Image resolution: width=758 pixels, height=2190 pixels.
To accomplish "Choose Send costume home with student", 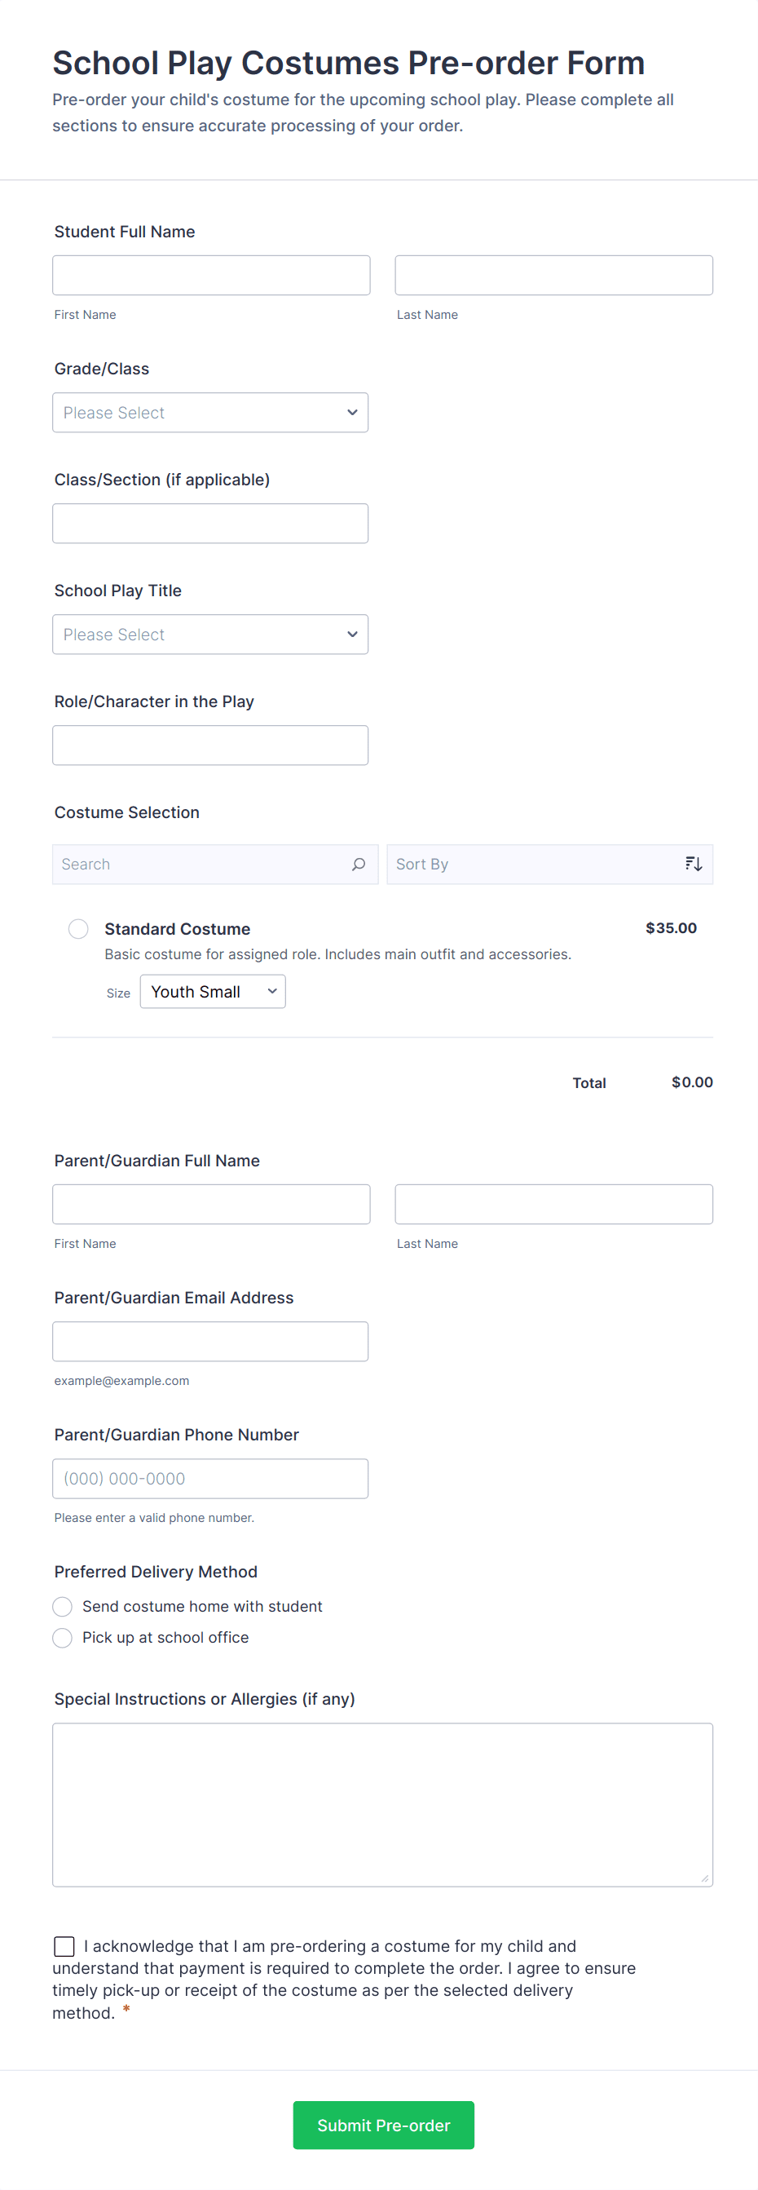I will point(63,1606).
